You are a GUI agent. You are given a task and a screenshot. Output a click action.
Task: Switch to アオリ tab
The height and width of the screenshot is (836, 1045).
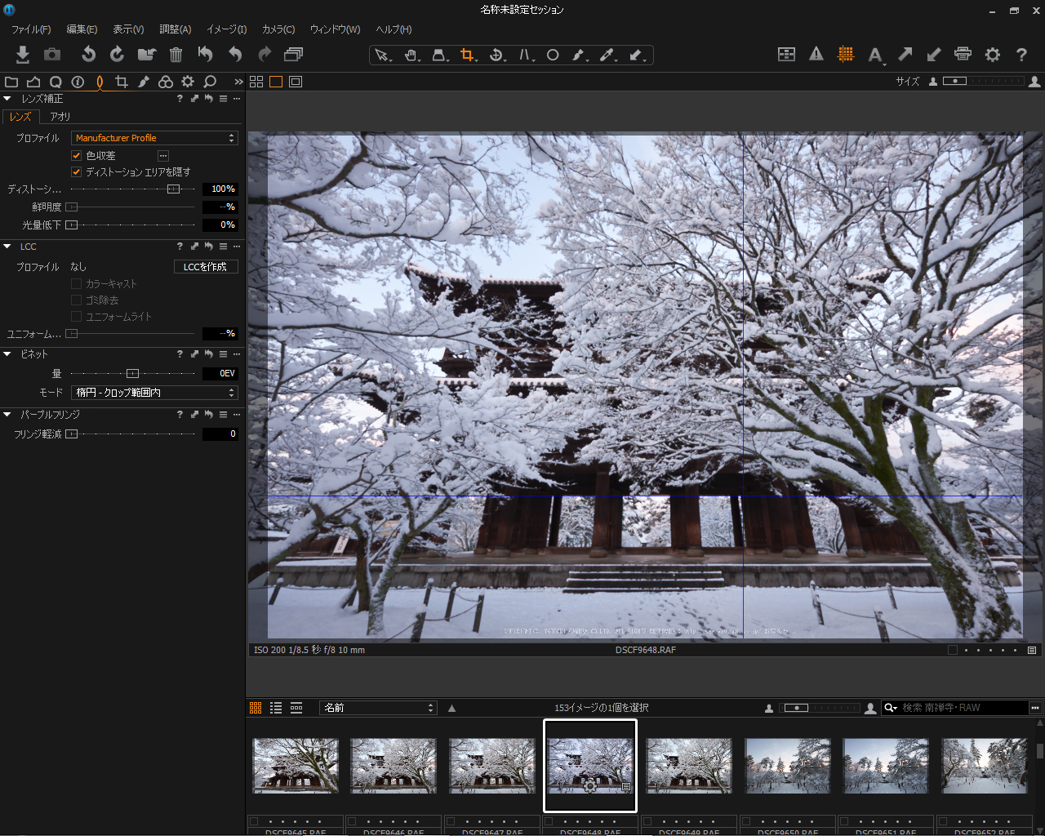click(x=60, y=117)
